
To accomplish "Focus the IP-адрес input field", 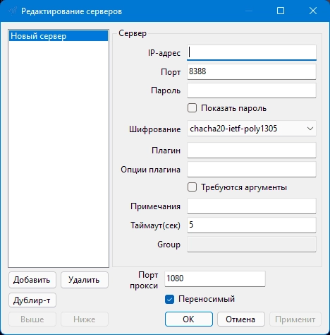I will click(252, 52).
